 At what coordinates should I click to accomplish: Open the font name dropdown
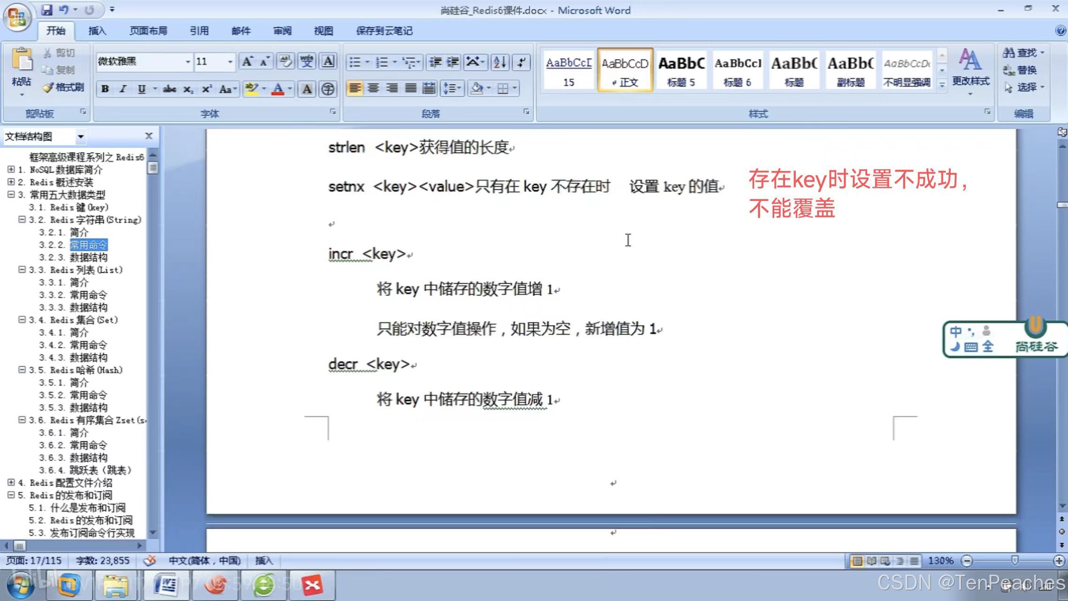tap(188, 62)
